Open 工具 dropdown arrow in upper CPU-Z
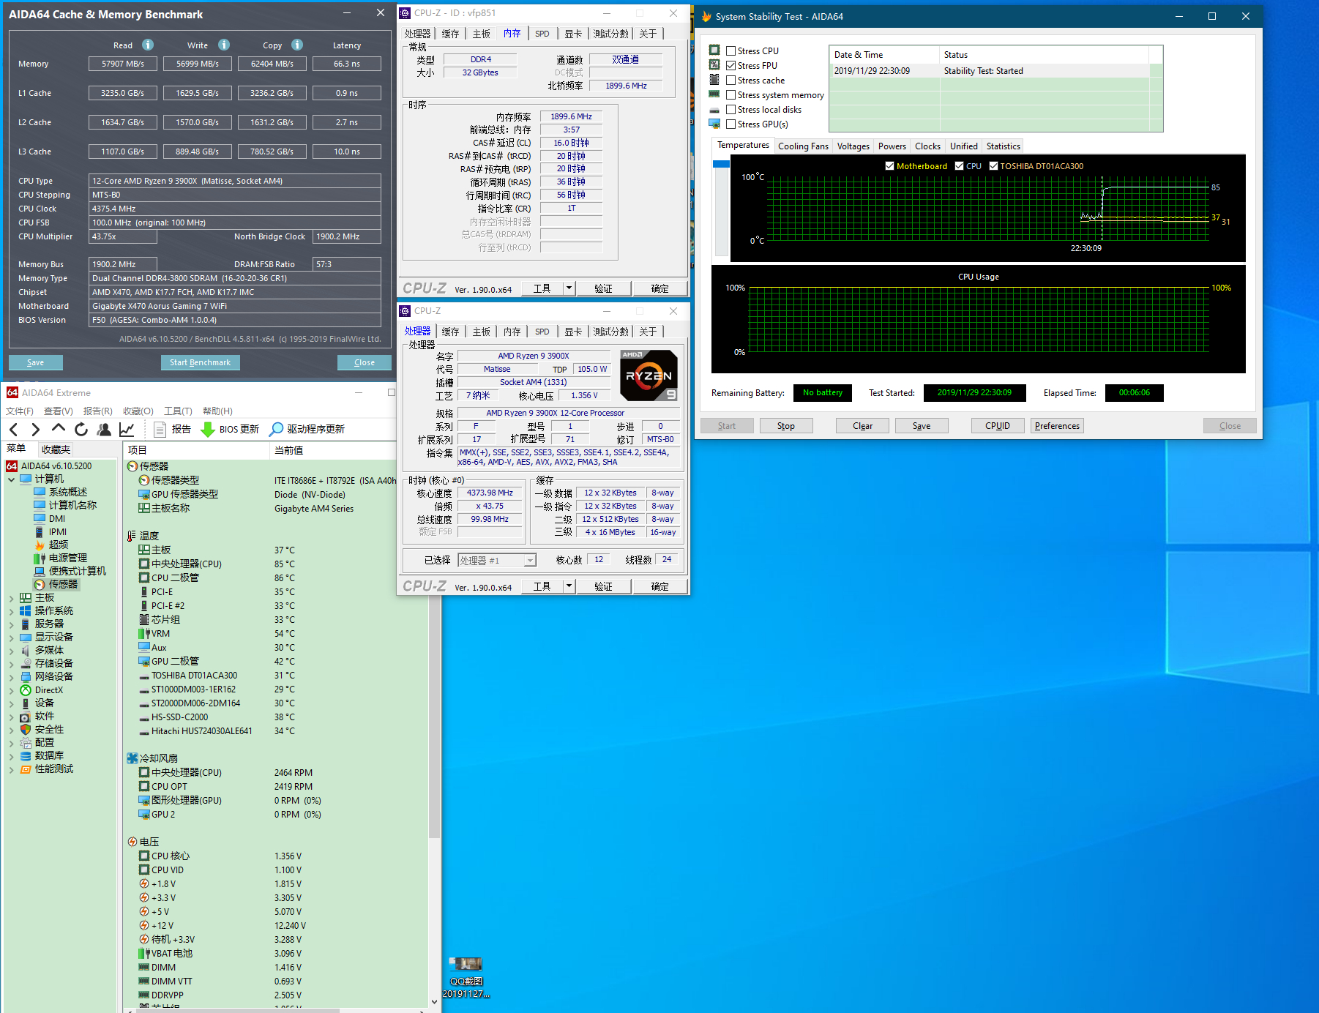 (x=569, y=288)
